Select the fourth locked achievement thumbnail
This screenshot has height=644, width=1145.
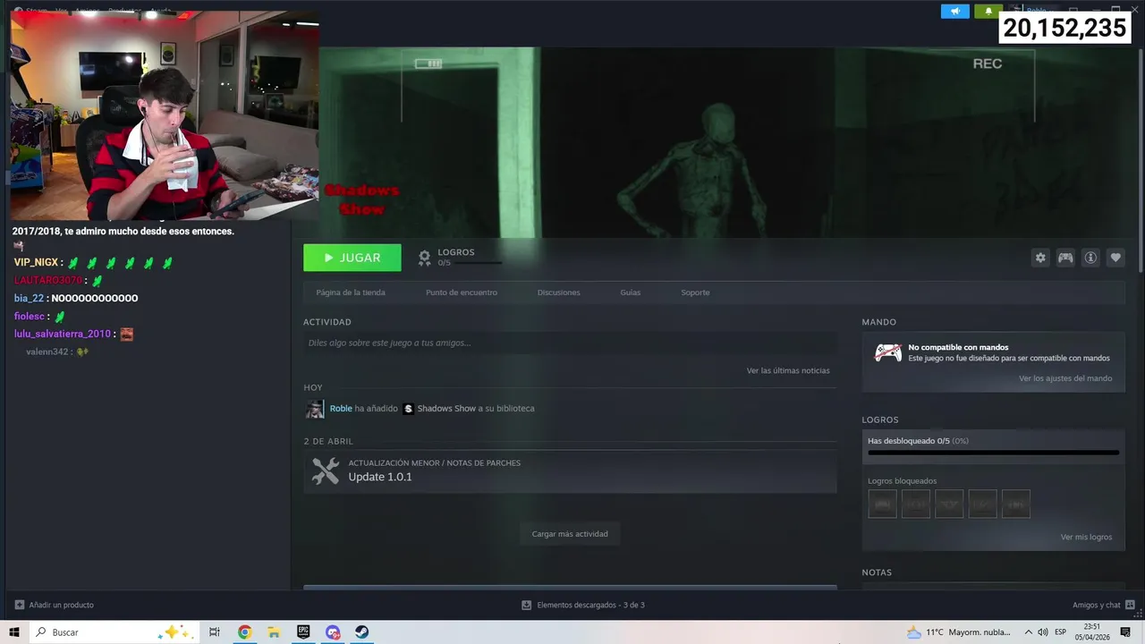(982, 504)
